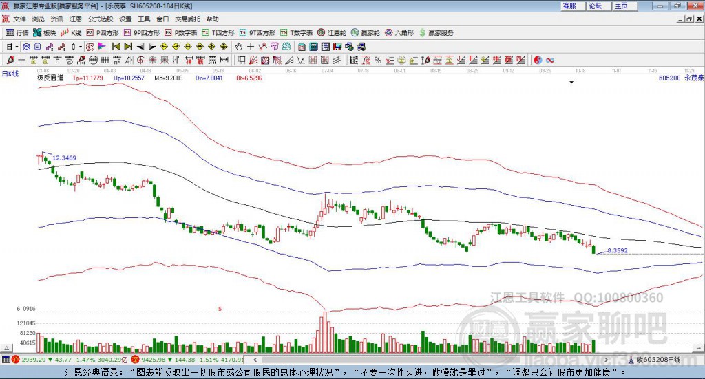Viewport: 705px width, 379px height.
Task: Open the 设置 menu
Action: point(125,19)
